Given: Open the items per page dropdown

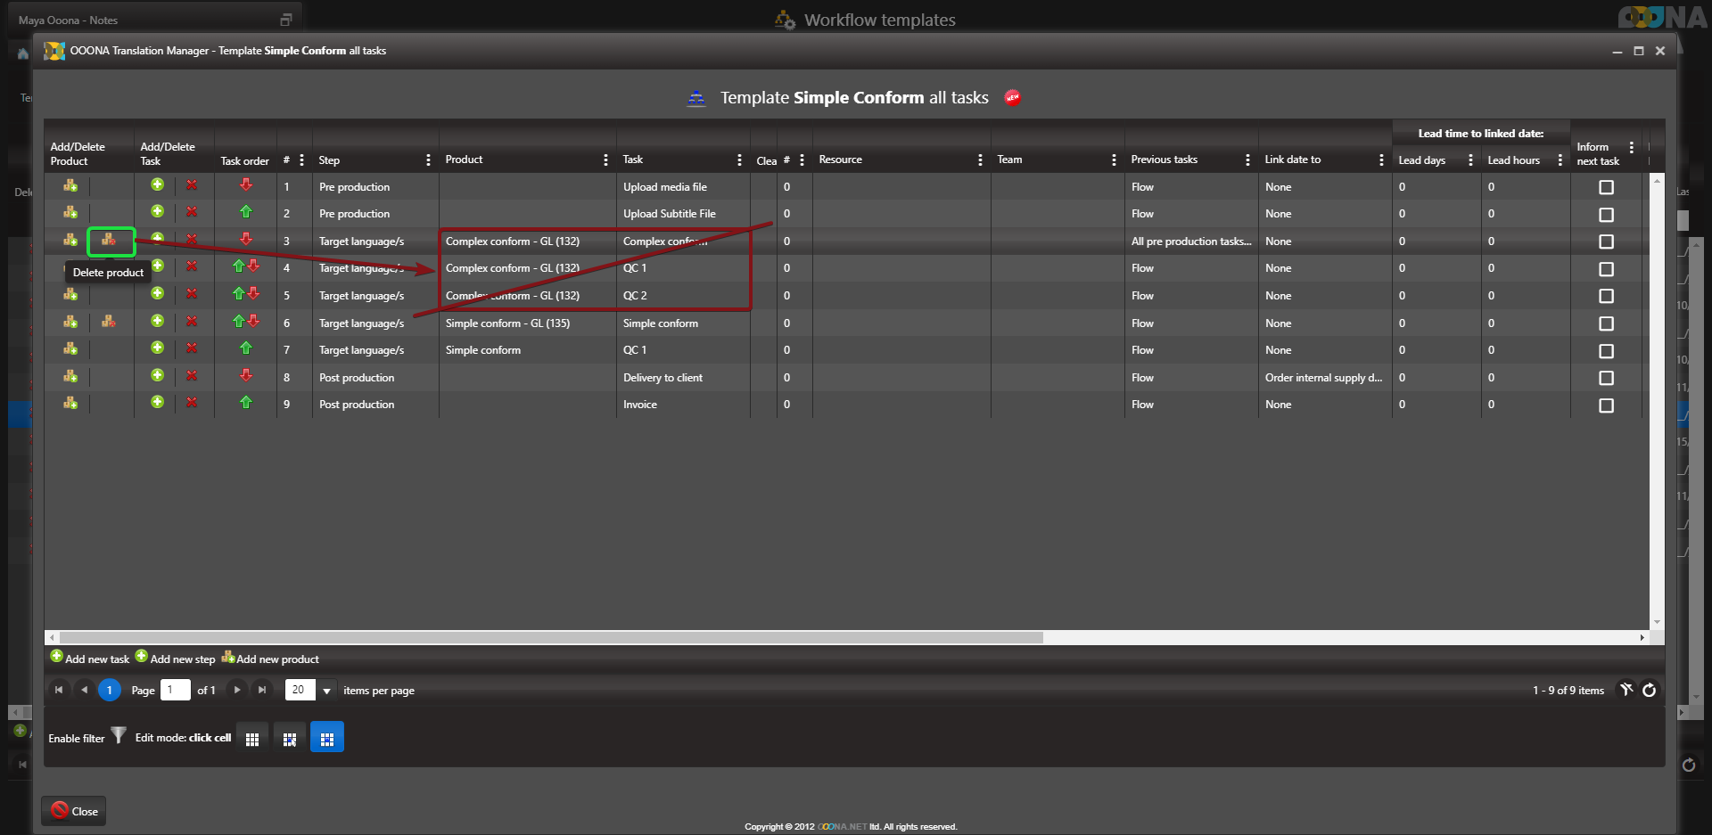Looking at the screenshot, I should [326, 691].
